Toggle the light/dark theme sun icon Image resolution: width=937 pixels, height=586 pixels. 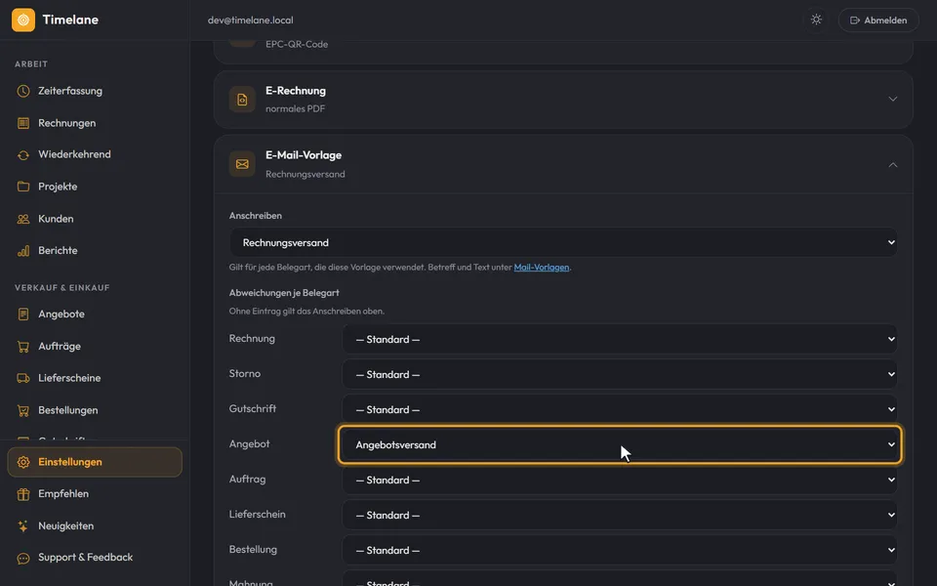(816, 20)
